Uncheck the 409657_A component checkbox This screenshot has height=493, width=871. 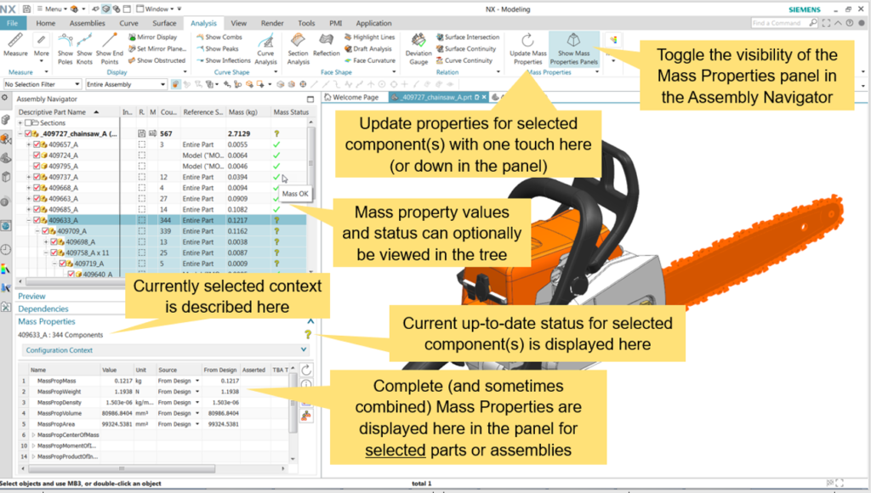(38, 145)
